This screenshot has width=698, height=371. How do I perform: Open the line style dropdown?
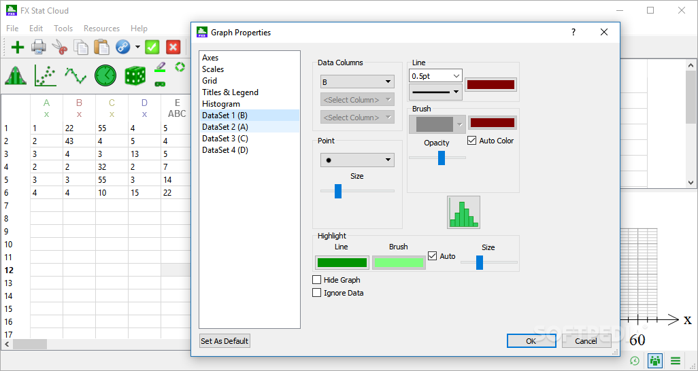(435, 92)
